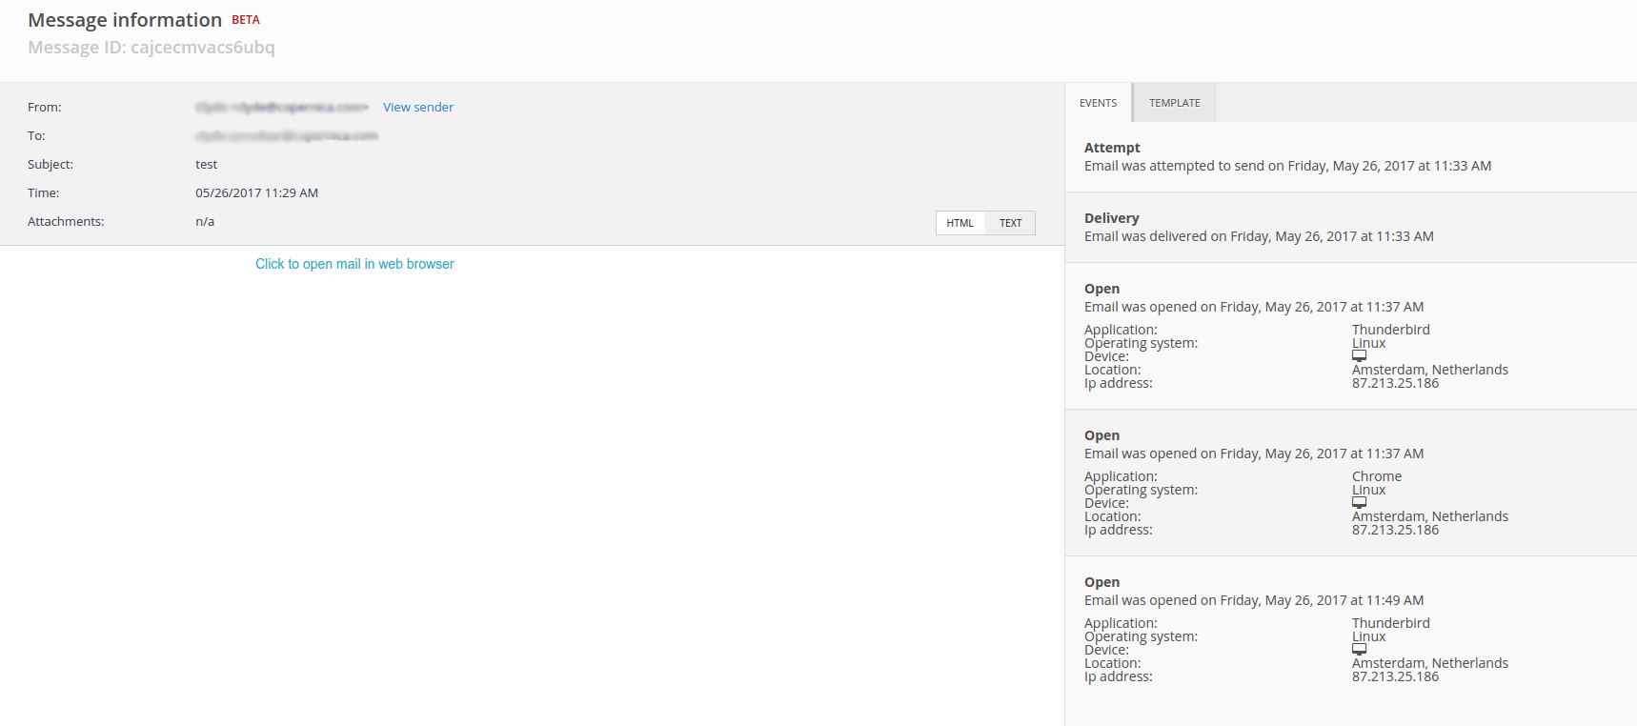Image resolution: width=1637 pixels, height=726 pixels.
Task: Select the Delivery event heading
Action: click(x=1111, y=218)
